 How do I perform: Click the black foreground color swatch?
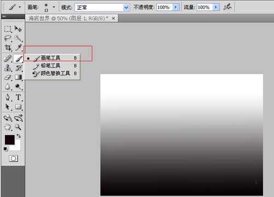click(9, 140)
